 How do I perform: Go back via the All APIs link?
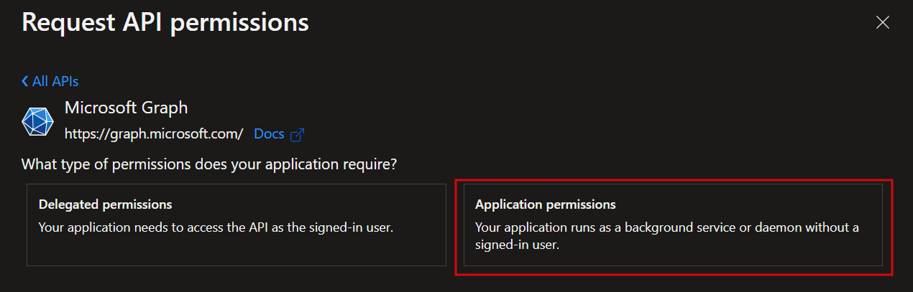(x=50, y=81)
